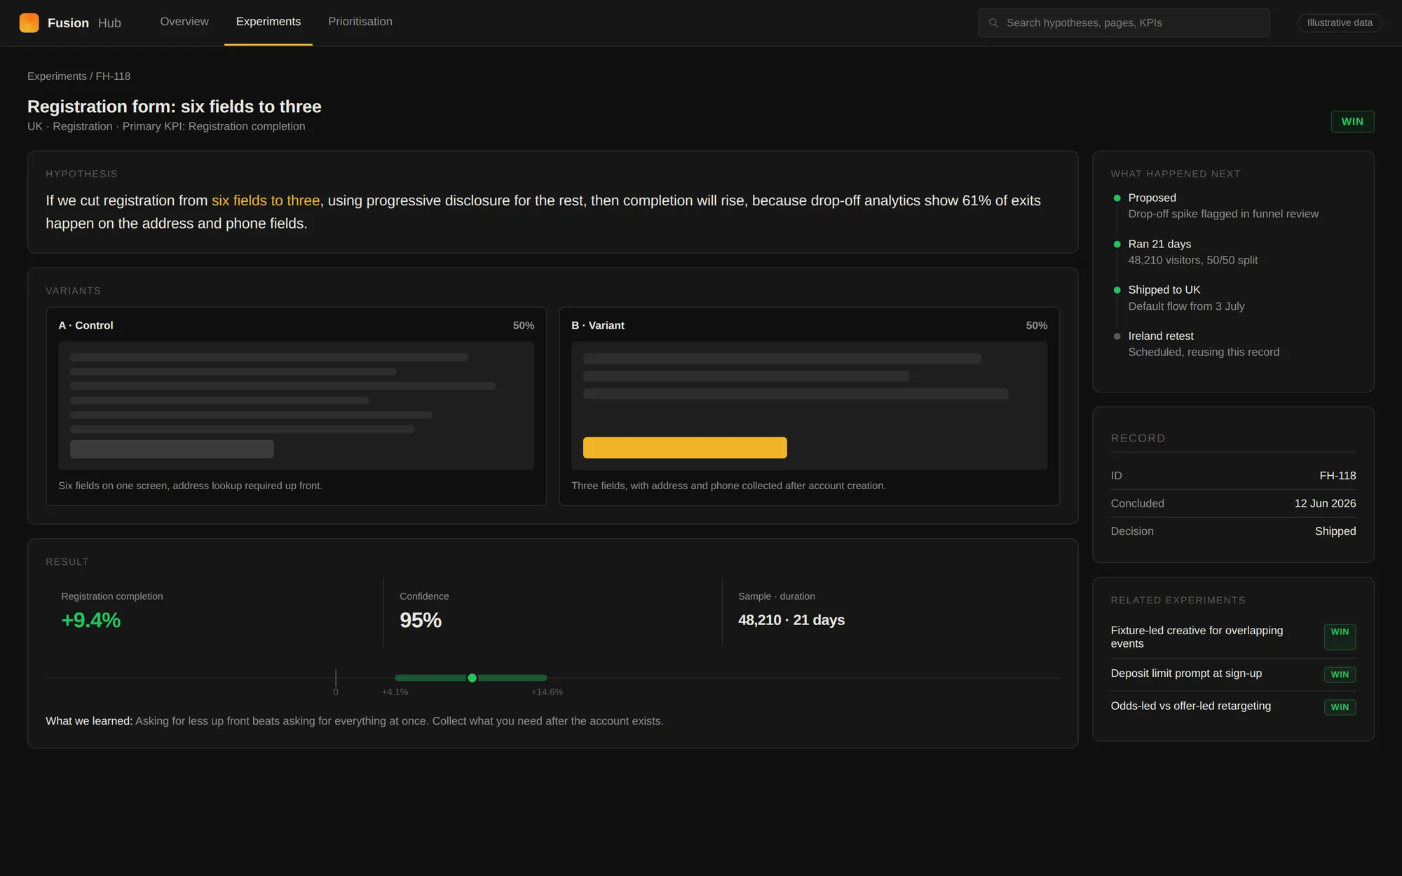1402x876 pixels.
Task: Click highlighted 'six fields to three' hypothesis text
Action: pyautogui.click(x=266, y=200)
